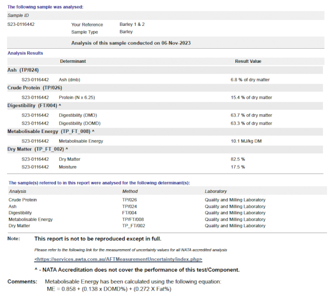
Task: Click the Sample ID number at the top
Action: tap(21, 24)
